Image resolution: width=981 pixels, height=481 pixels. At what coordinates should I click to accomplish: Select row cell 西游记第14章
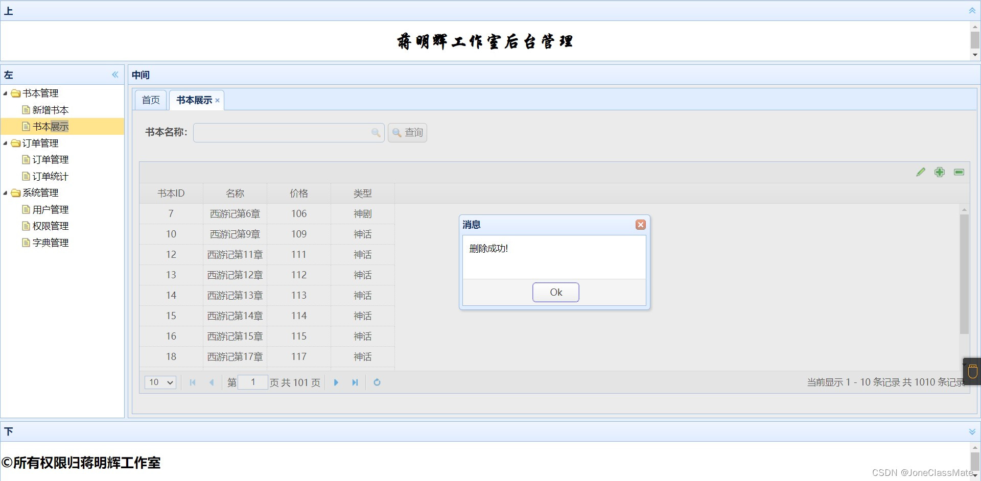pyautogui.click(x=235, y=316)
